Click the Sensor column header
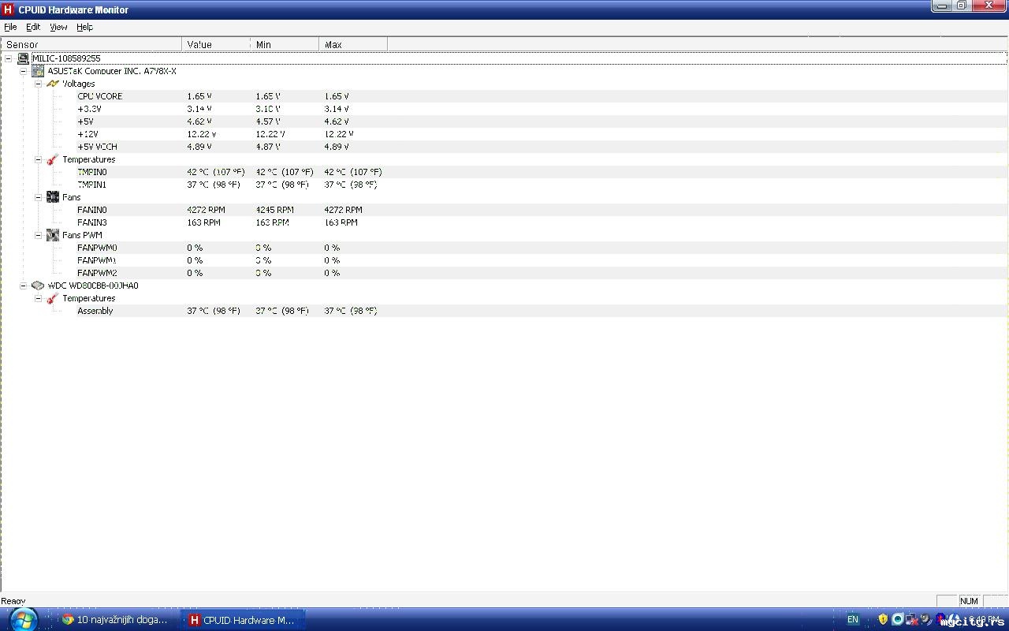This screenshot has height=631, width=1009. [91, 44]
